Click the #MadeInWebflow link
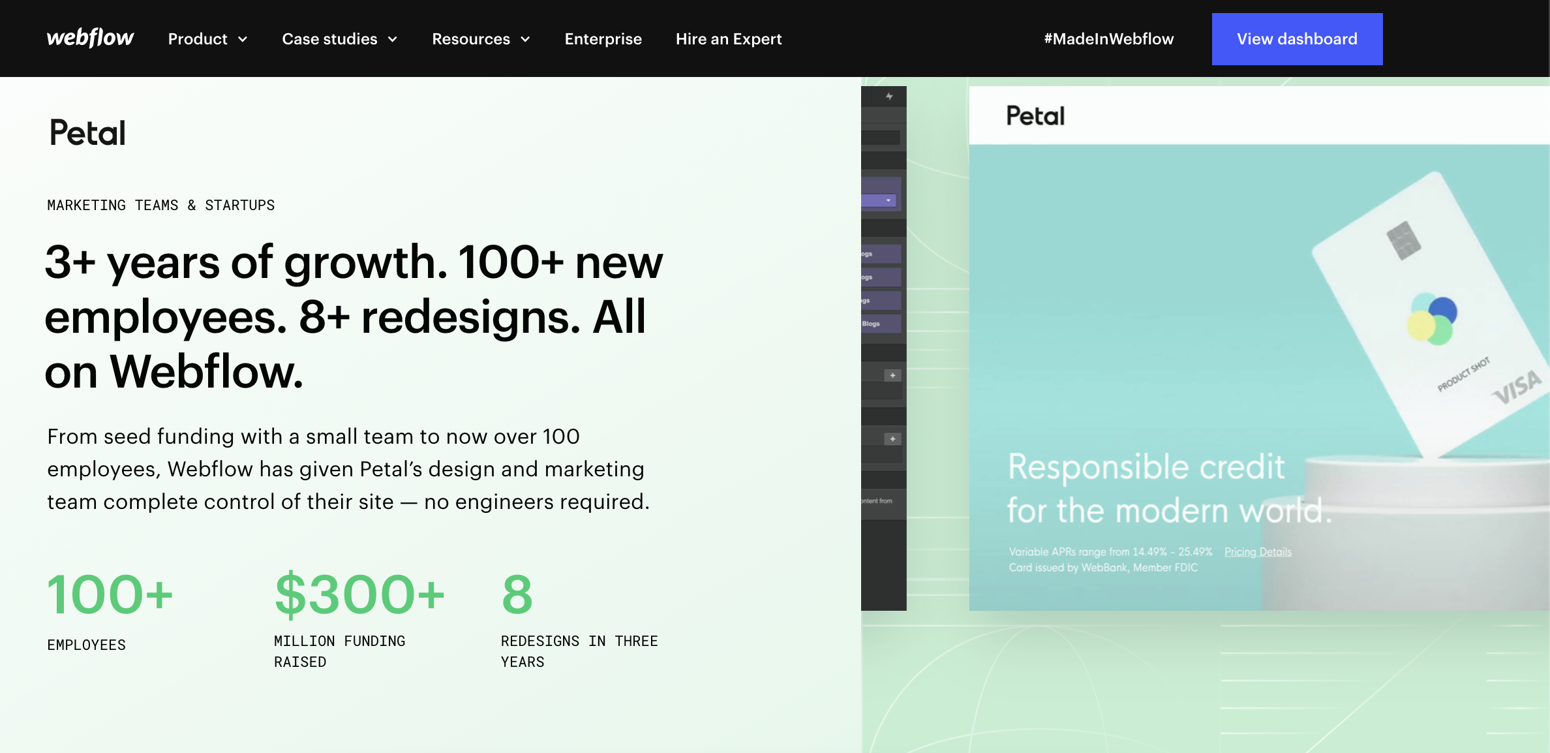The image size is (1550, 753). 1108,39
